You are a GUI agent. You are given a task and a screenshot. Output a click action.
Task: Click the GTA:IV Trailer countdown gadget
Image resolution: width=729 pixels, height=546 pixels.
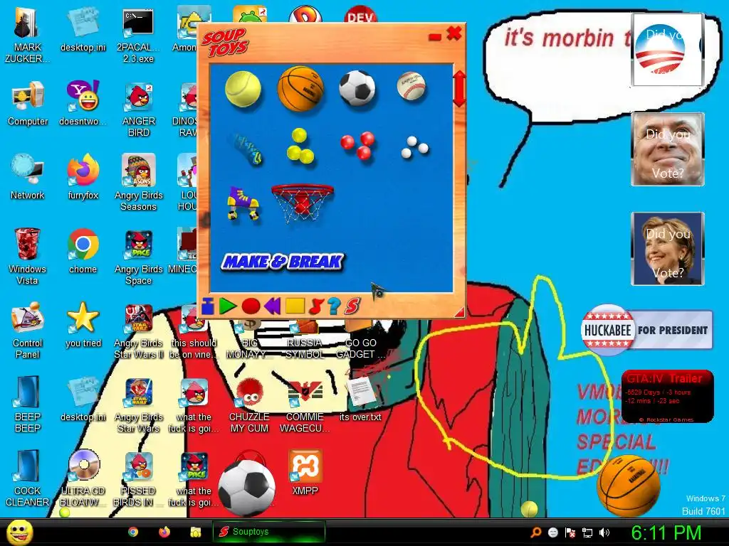coord(667,396)
